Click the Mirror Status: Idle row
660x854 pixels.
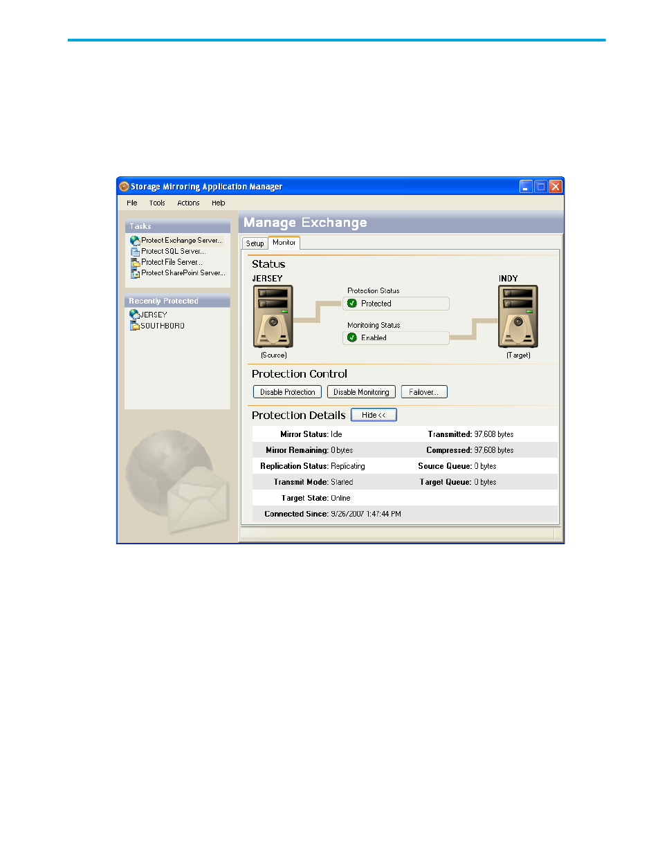tap(311, 434)
